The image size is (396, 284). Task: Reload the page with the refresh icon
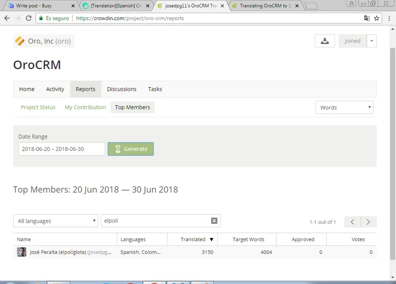[x=28, y=18]
